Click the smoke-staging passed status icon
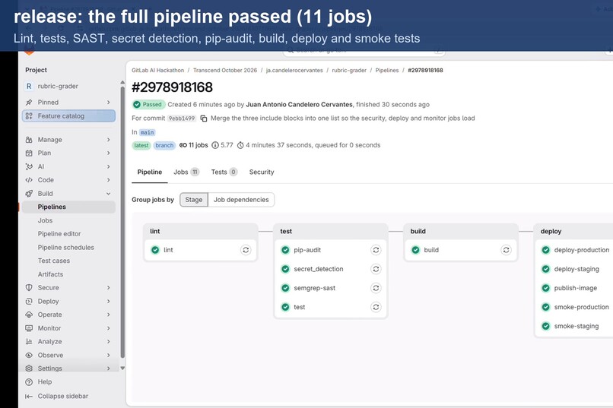 [x=546, y=326]
